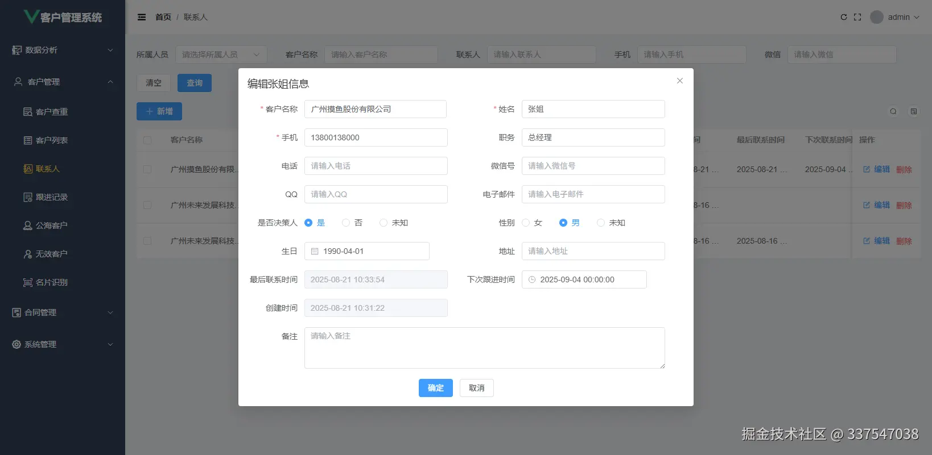Click the 取消 button
Viewport: 932px width, 455px height.
pyautogui.click(x=477, y=388)
